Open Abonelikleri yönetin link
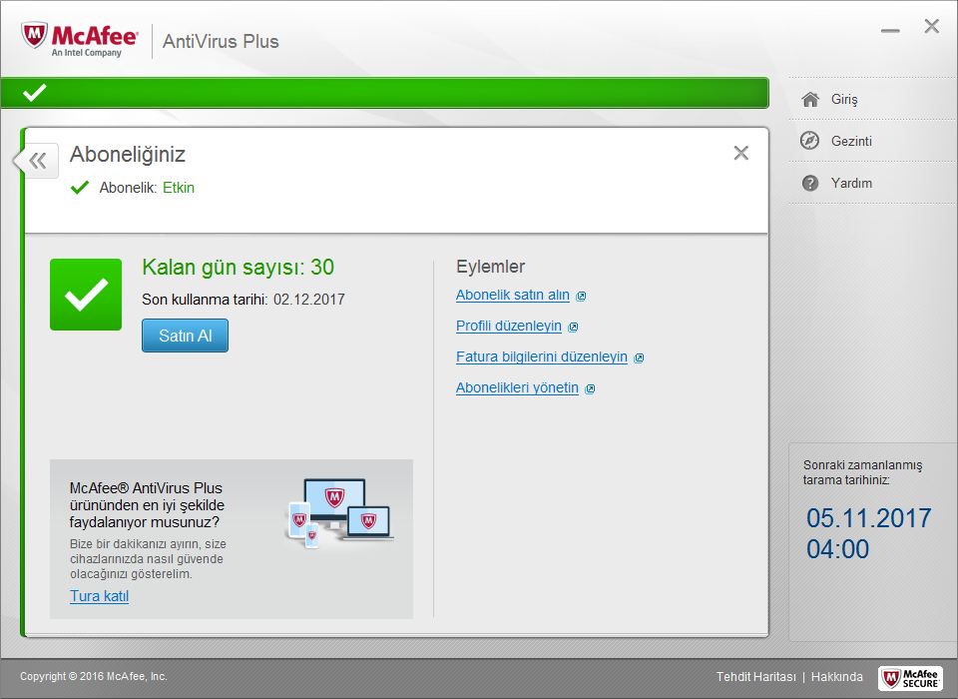Viewport: 958px width, 699px height. tap(518, 388)
